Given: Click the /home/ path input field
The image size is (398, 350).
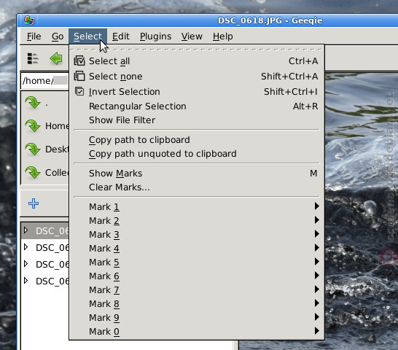Looking at the screenshot, I should [45, 81].
